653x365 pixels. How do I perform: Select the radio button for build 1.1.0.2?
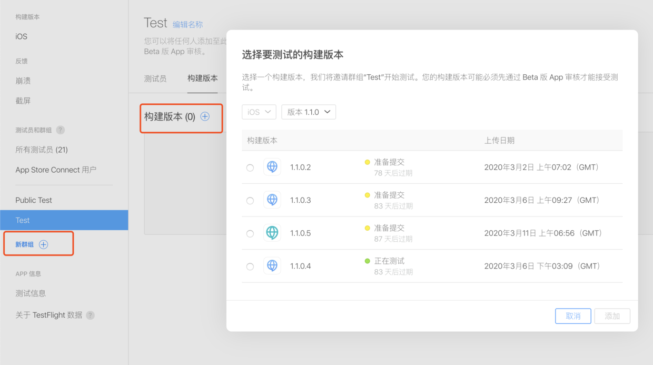(x=250, y=167)
